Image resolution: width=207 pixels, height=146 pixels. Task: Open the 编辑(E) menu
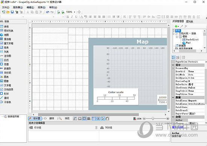tap(30, 8)
